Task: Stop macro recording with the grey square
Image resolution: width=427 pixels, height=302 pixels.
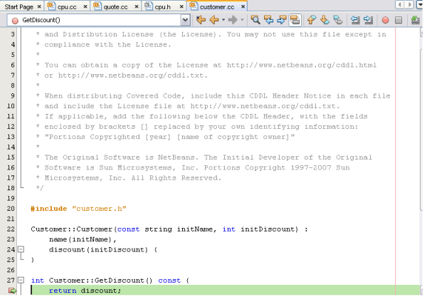Action: pyautogui.click(x=399, y=20)
